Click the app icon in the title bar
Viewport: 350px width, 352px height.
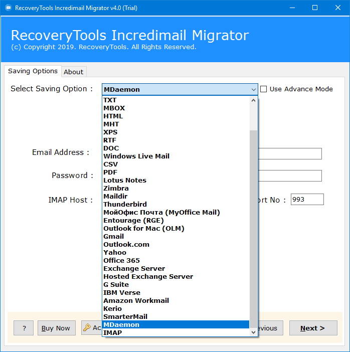tap(9, 8)
